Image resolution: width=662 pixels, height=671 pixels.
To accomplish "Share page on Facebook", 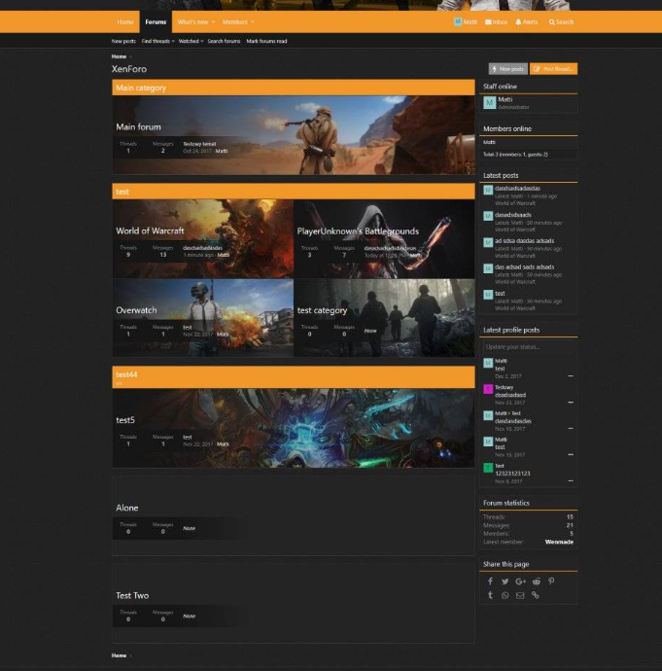I will [490, 582].
